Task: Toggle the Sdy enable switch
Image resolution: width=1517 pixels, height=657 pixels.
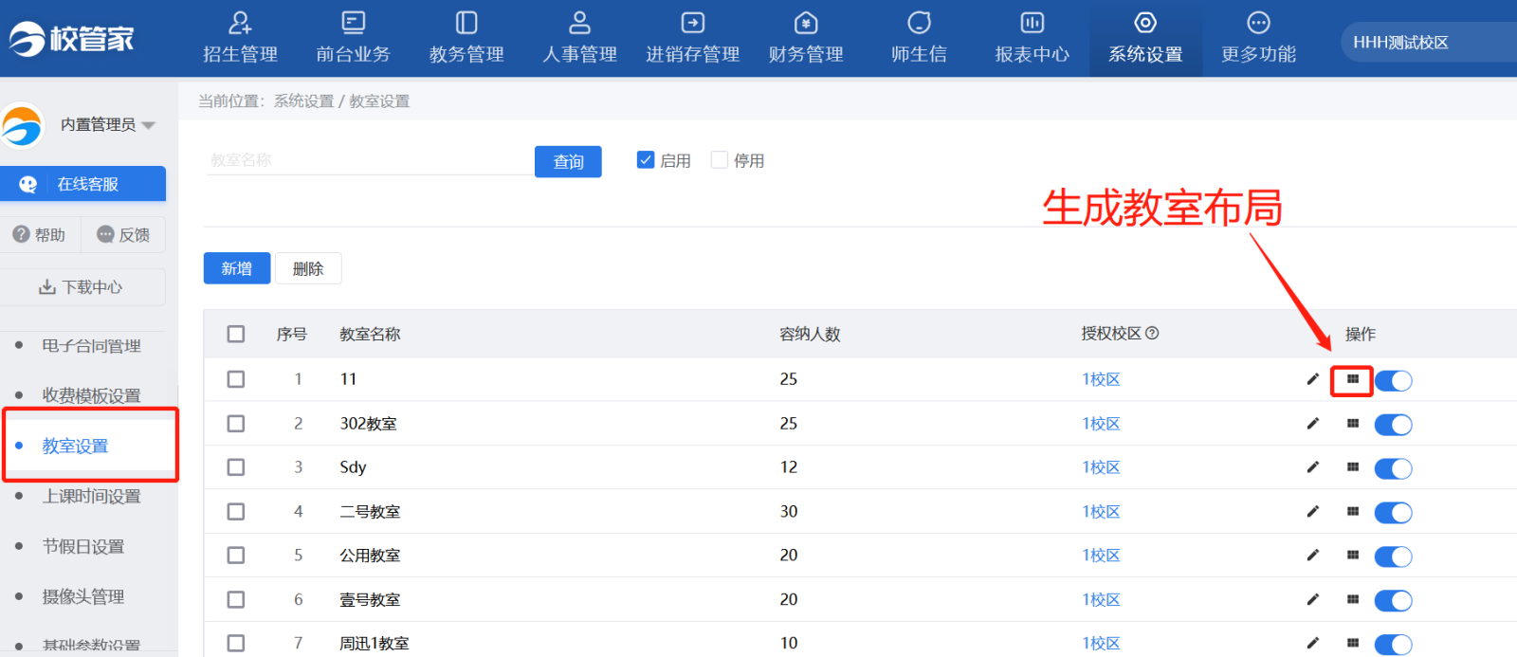Action: tap(1394, 469)
